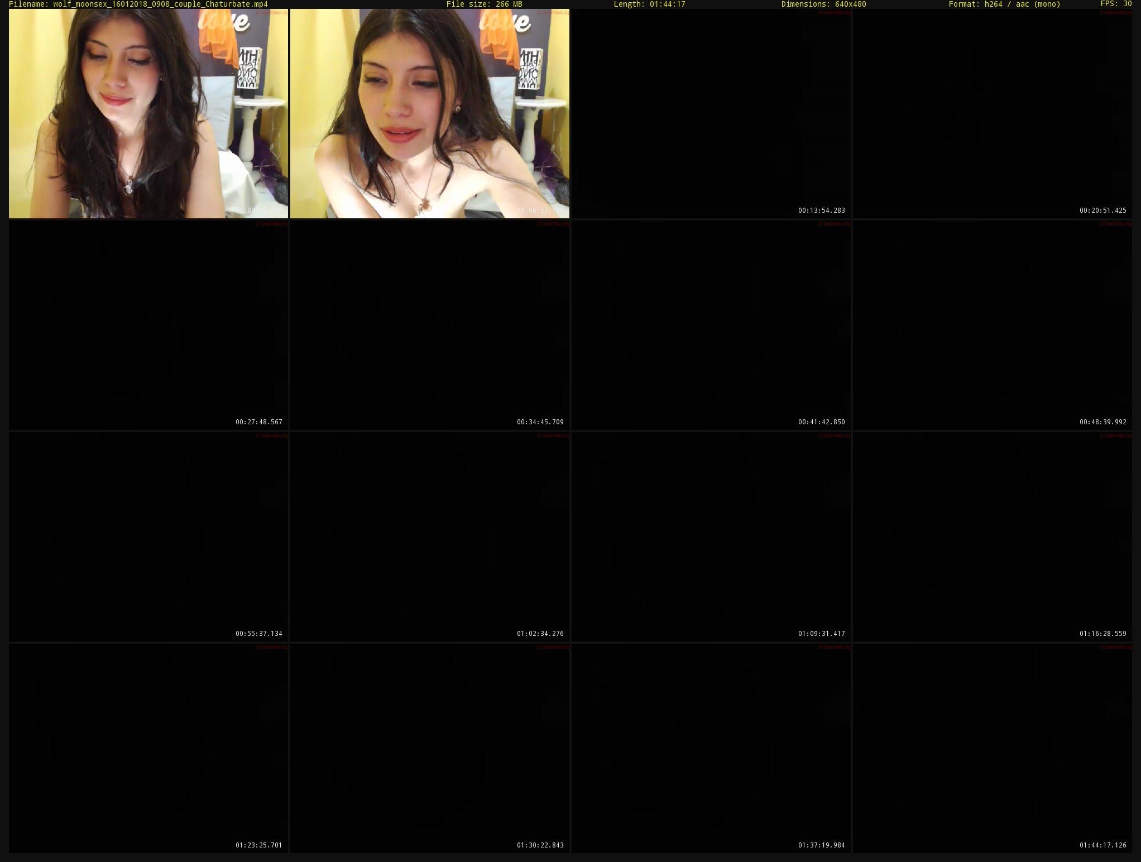Click the frame stamped 00:55:37.134
Image resolution: width=1141 pixels, height=862 pixels.
click(148, 537)
